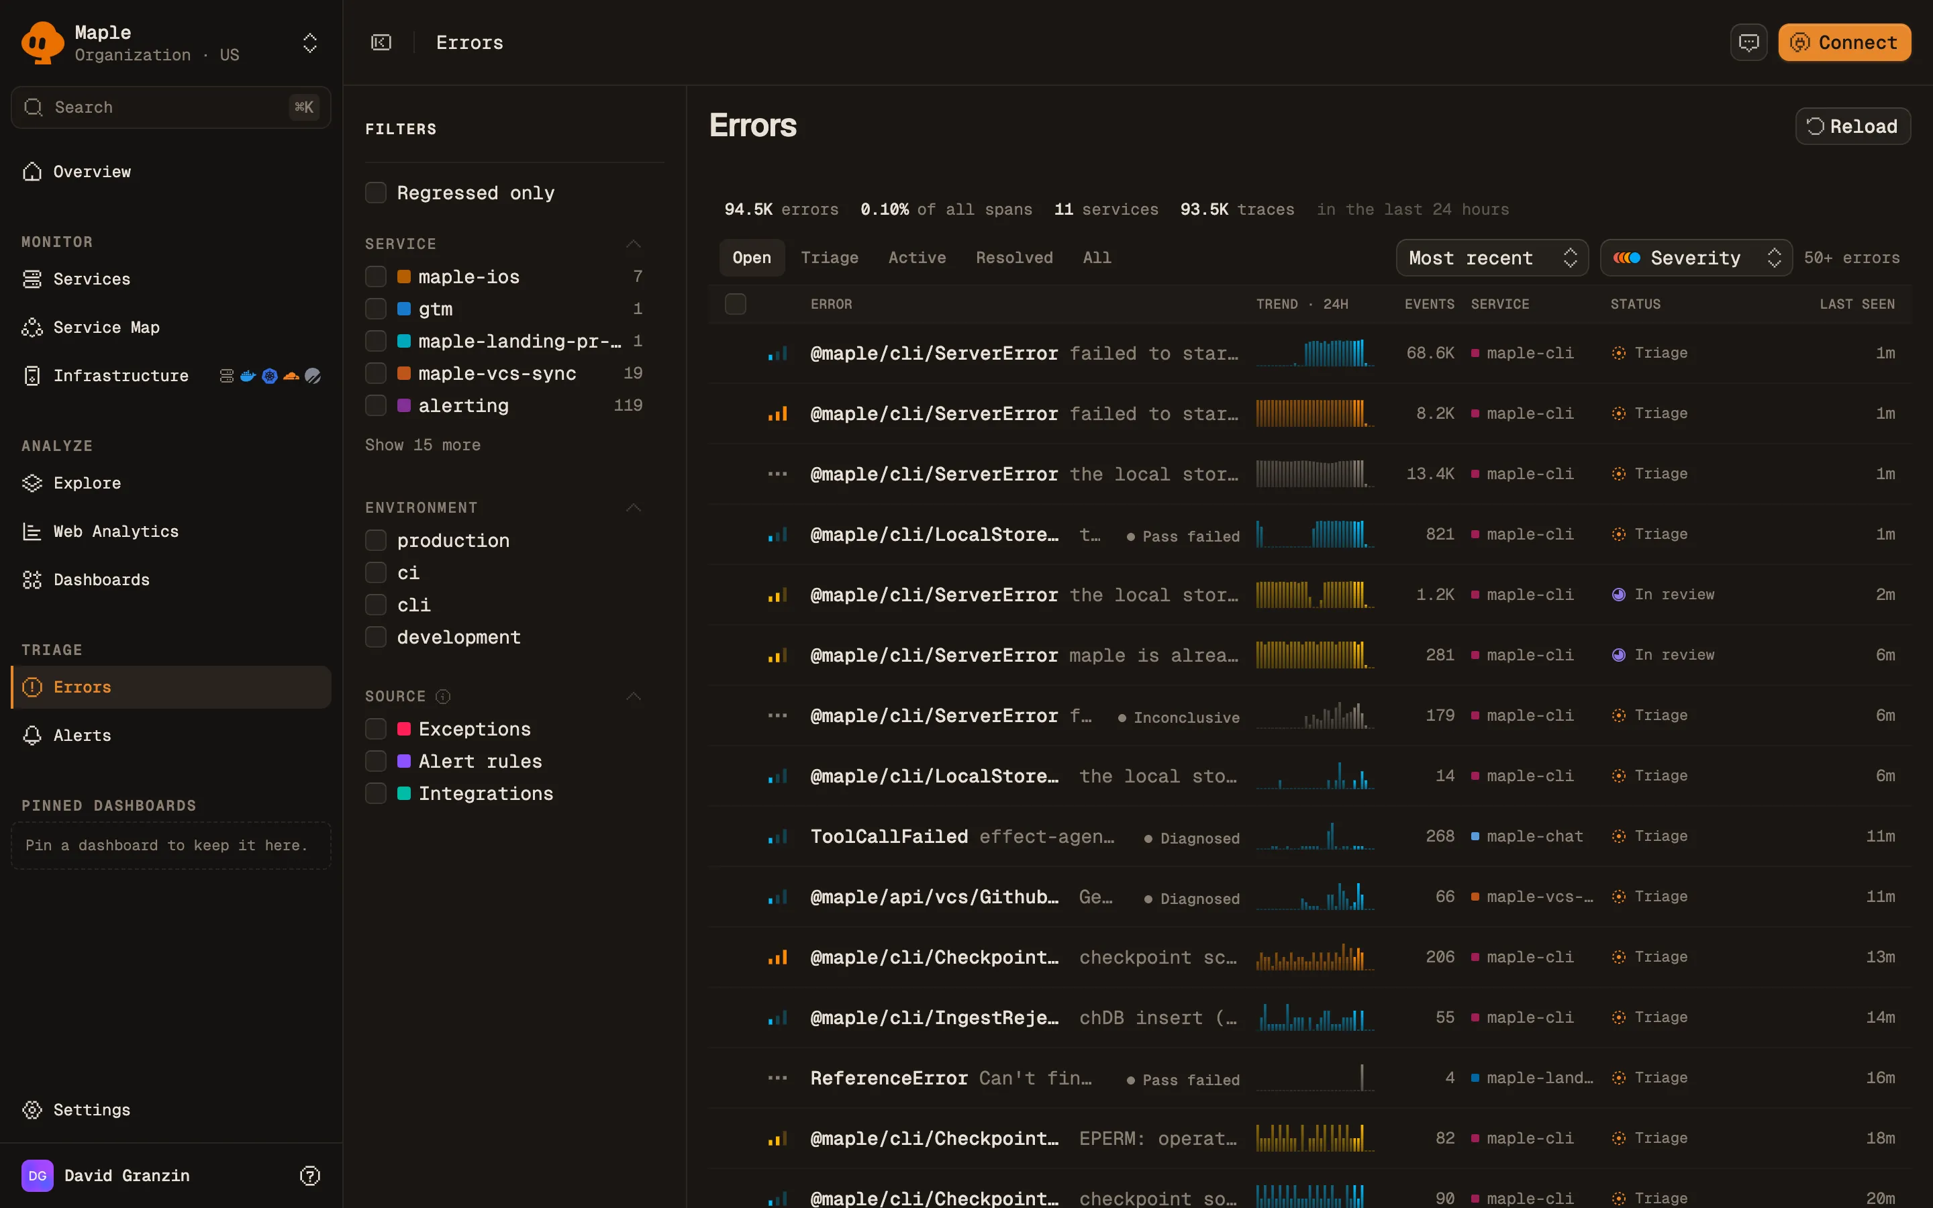
Task: Check the gtm service filter
Action: [375, 309]
